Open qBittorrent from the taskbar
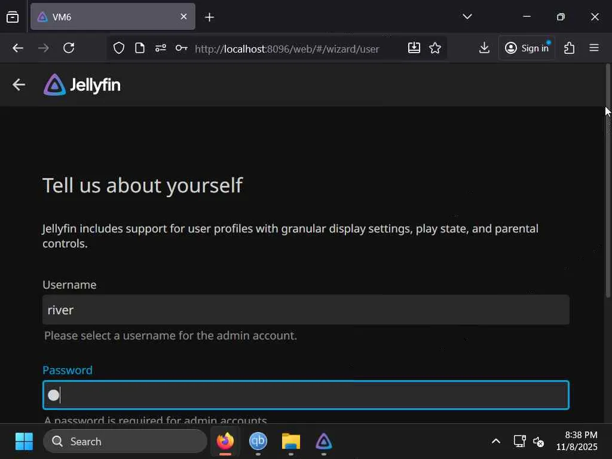Viewport: 612px width, 459px height. (x=258, y=442)
